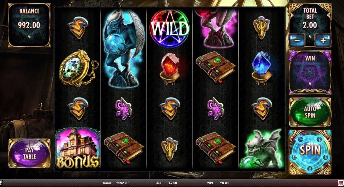Open the menu icon at bottom-left corner
The height and width of the screenshot is (187, 344).
click(1, 183)
